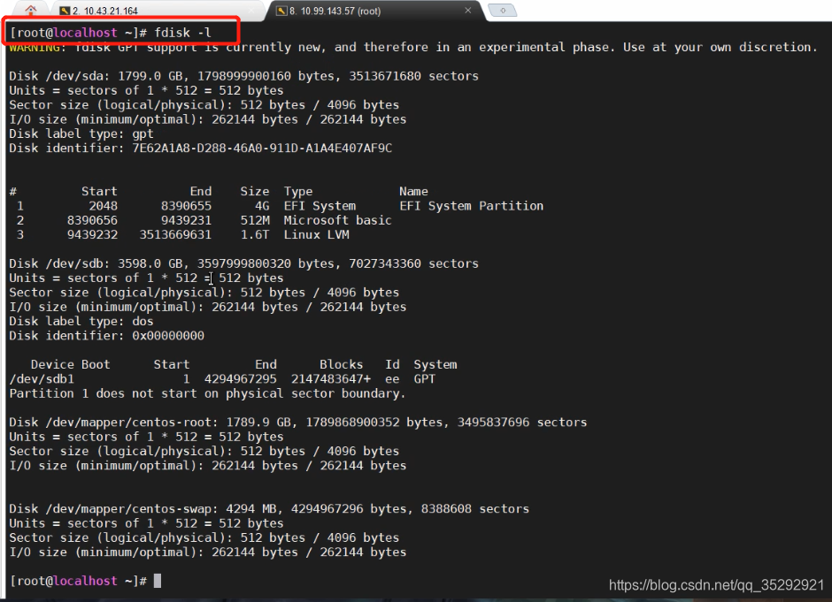This screenshot has width=832, height=602.
Task: Click the Name column header
Action: [413, 191]
